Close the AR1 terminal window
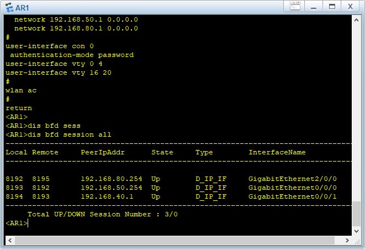Viewport: 365px width, 249px height. pyautogui.click(x=350, y=7)
